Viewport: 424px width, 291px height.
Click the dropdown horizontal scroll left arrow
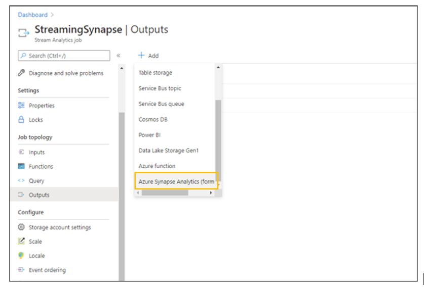coord(138,193)
